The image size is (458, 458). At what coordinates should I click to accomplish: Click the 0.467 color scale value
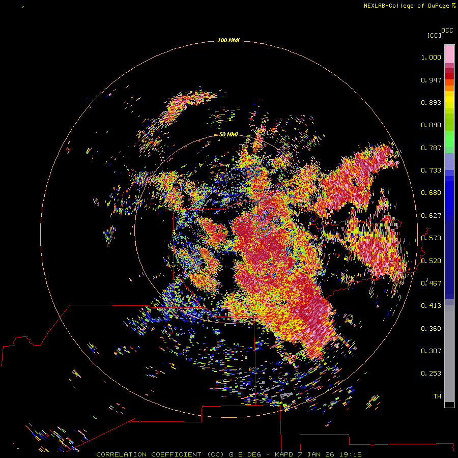point(431,283)
